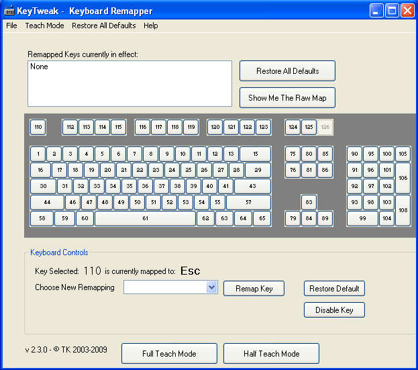Open the Help menu
The image size is (418, 370).
(150, 26)
